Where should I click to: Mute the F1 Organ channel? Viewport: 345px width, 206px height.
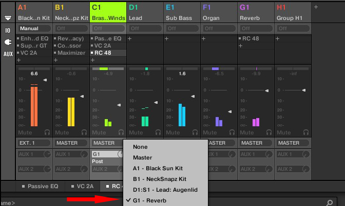pyautogui.click(x=210, y=132)
